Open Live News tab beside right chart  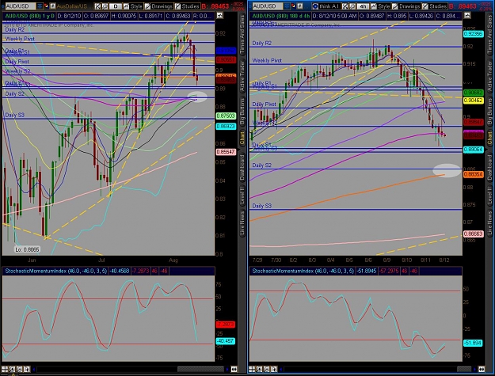[x=489, y=224]
